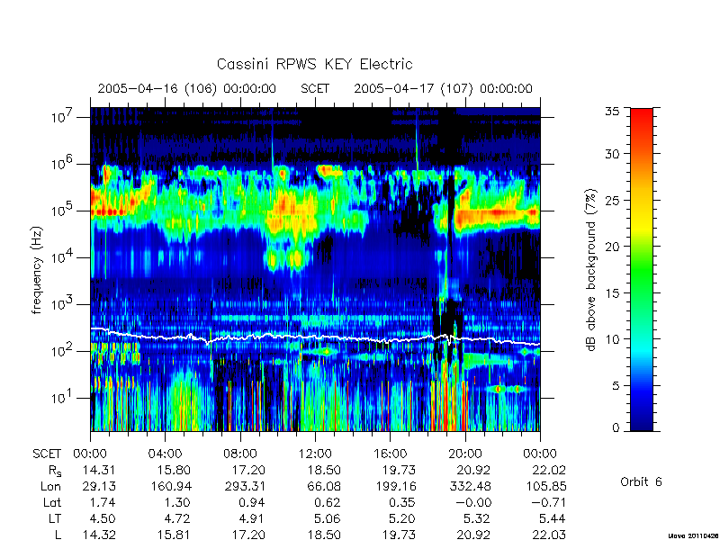The height and width of the screenshot is (540, 720).
Task: Click the dB above background (7%) label
Action: (x=592, y=270)
